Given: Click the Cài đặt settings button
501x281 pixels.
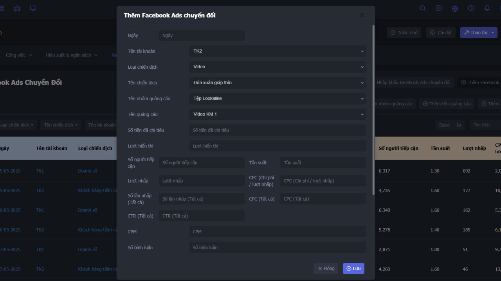Looking at the screenshot, I should point(441,32).
